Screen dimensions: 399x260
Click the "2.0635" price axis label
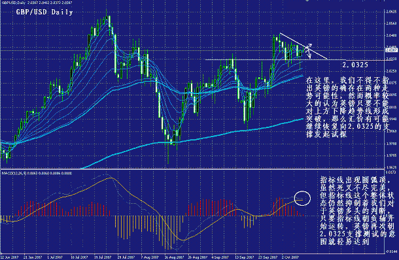point(391,12)
